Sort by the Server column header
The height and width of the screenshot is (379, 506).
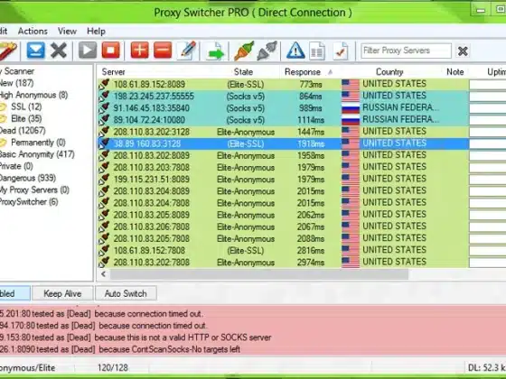pos(114,72)
